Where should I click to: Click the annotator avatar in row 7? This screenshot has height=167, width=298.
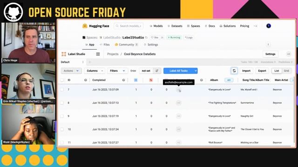click(x=178, y=90)
